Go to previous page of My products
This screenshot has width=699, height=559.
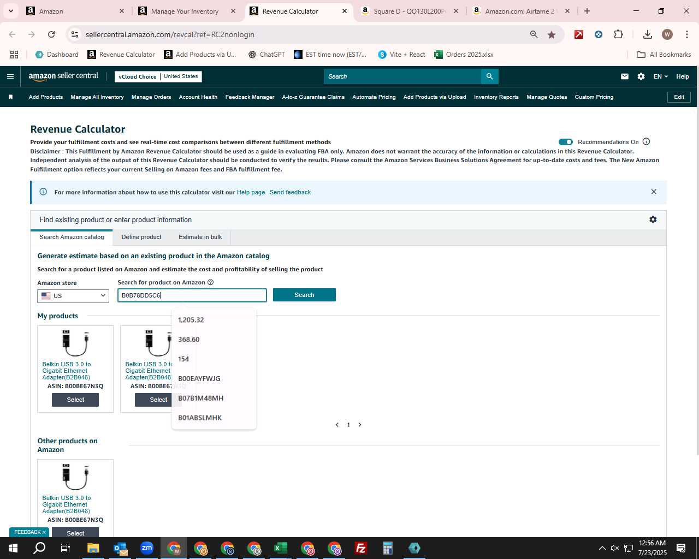(337, 425)
